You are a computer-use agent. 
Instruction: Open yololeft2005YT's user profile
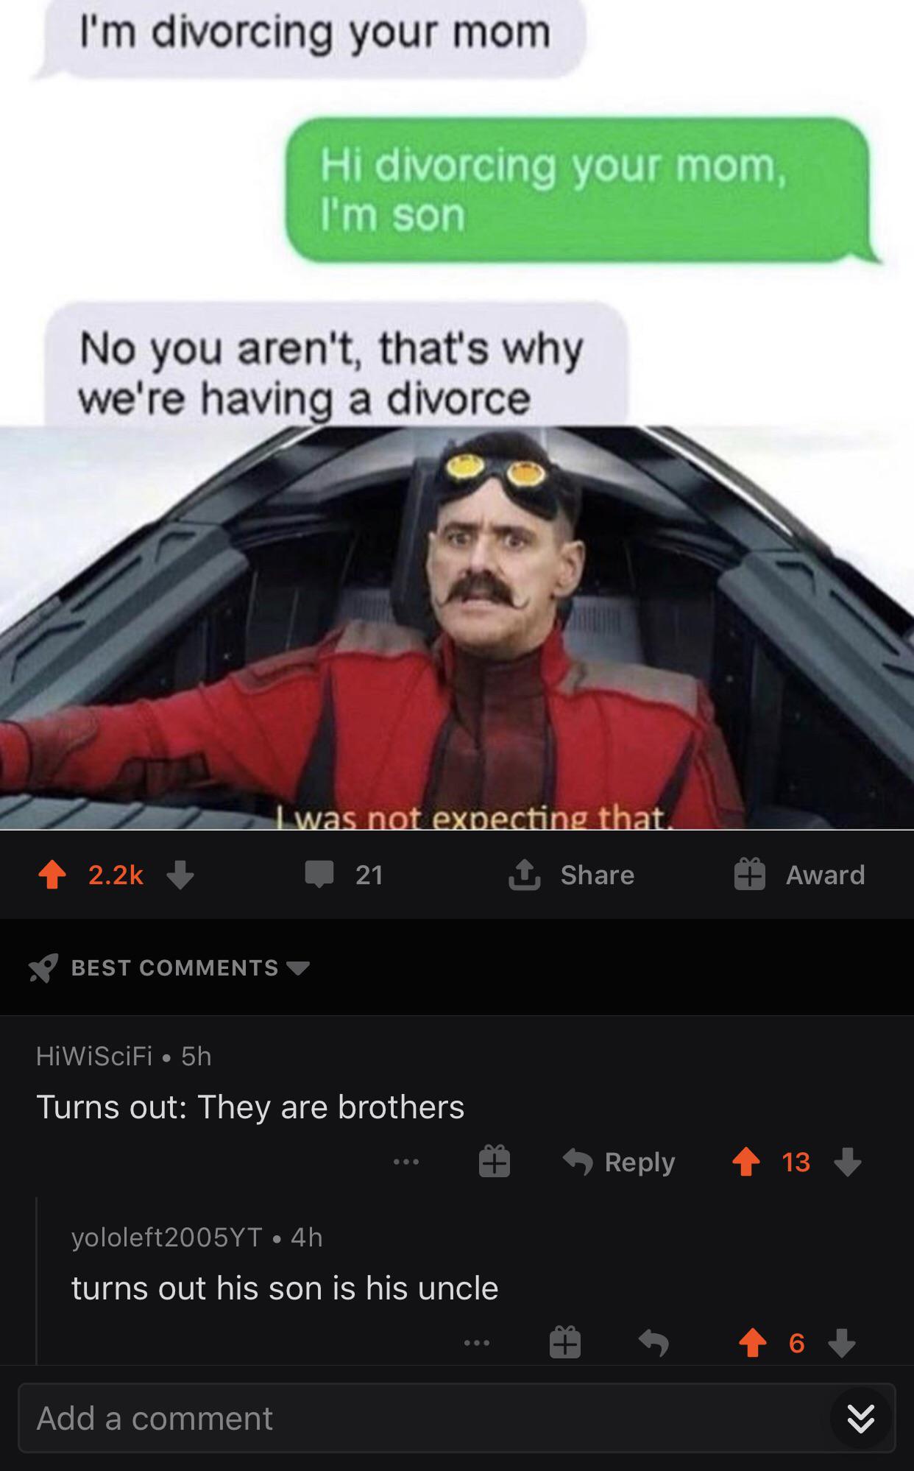(x=167, y=1237)
